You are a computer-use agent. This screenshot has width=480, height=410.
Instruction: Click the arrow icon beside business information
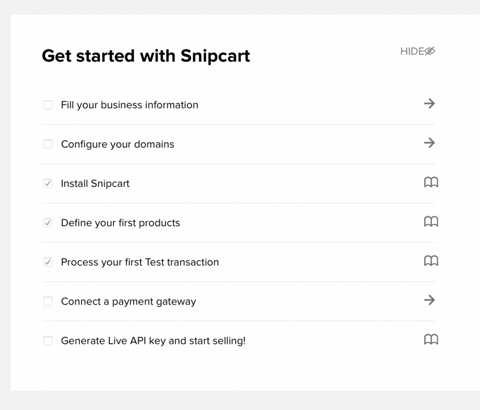(x=430, y=103)
